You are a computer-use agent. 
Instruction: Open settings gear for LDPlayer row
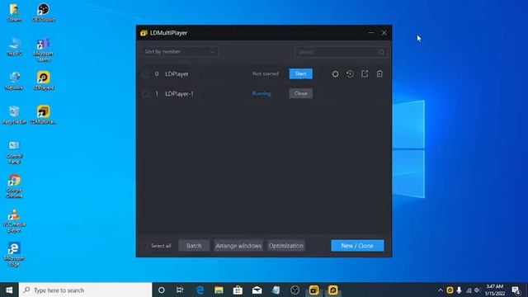click(335, 74)
